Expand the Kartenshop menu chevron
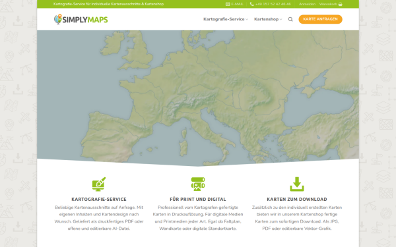 pos(280,19)
